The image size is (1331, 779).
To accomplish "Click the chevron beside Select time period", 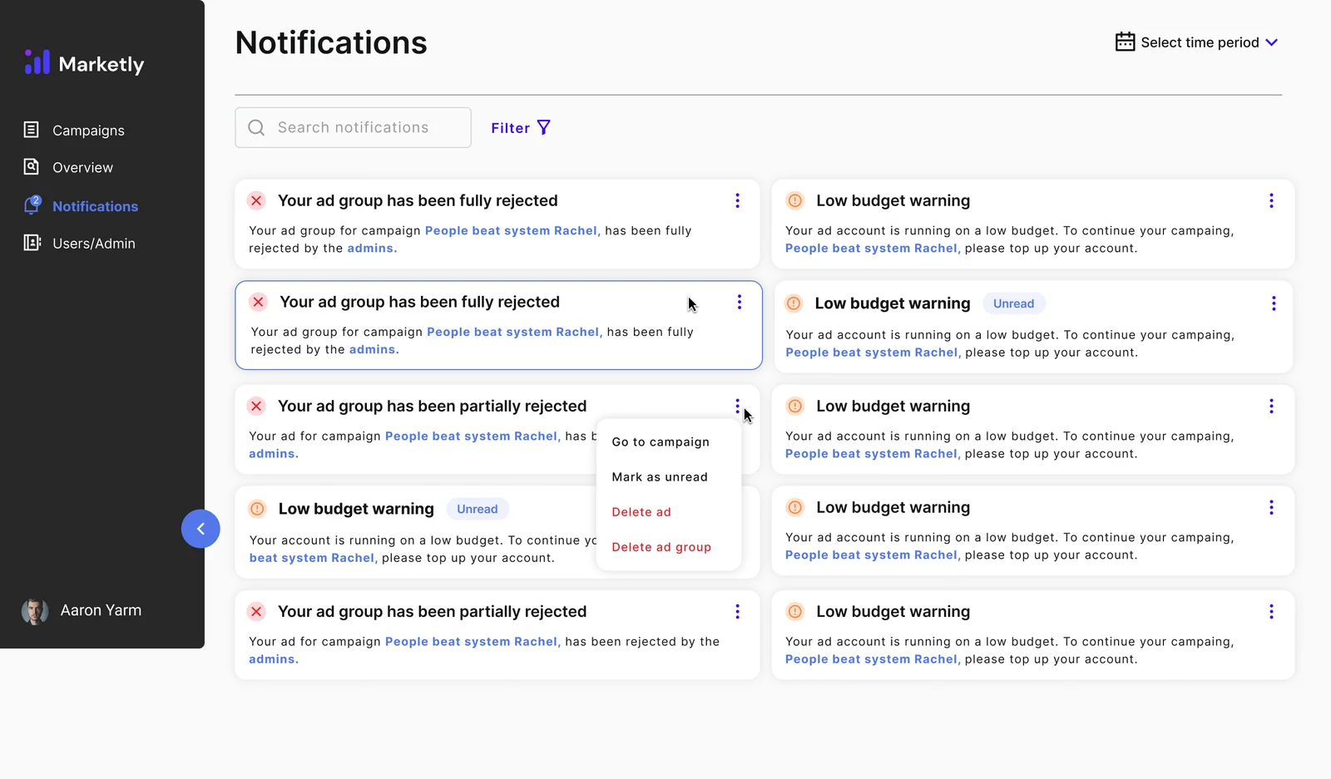I will [x=1271, y=42].
